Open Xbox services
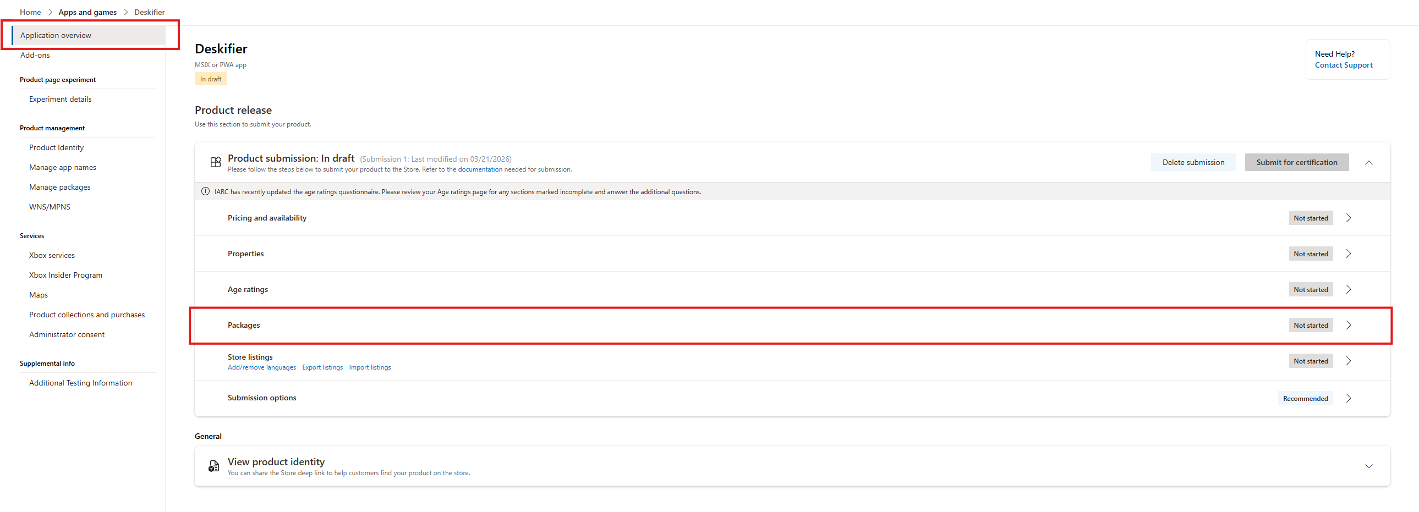 pyautogui.click(x=52, y=255)
